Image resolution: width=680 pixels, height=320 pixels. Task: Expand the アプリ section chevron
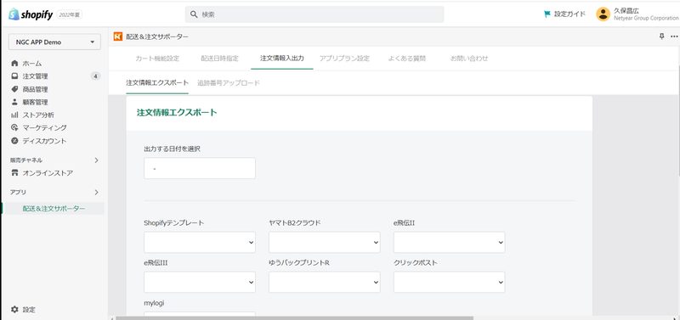(96, 193)
